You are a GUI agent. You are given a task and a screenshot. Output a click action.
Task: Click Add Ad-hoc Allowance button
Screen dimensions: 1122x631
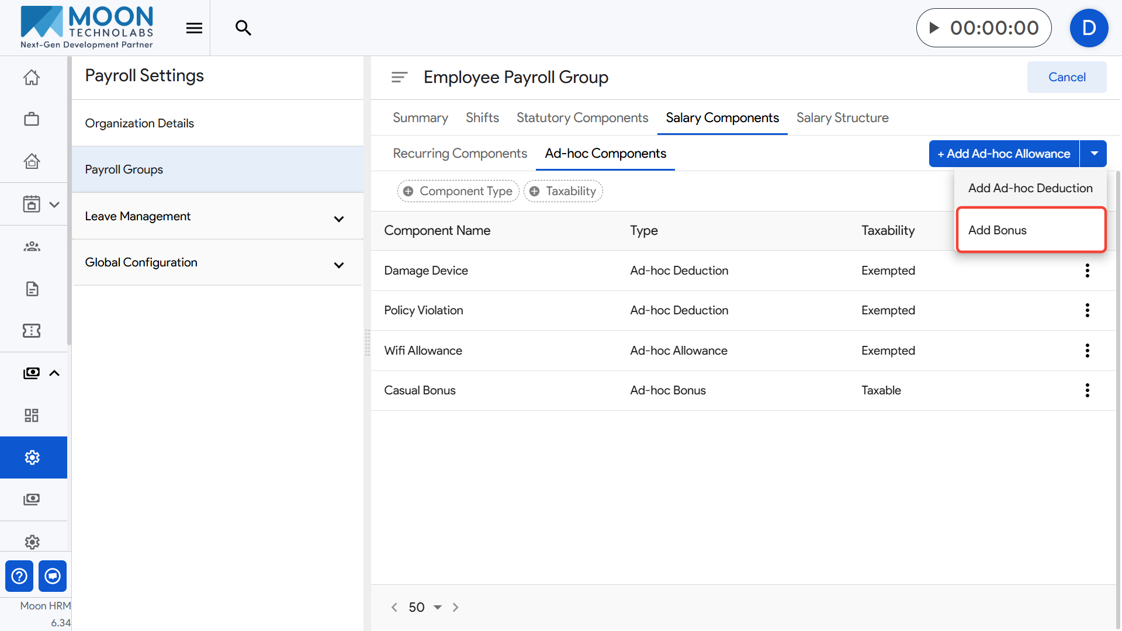1003,154
